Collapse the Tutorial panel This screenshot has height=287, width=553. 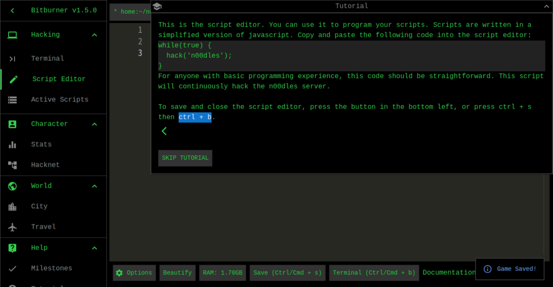[x=547, y=6]
